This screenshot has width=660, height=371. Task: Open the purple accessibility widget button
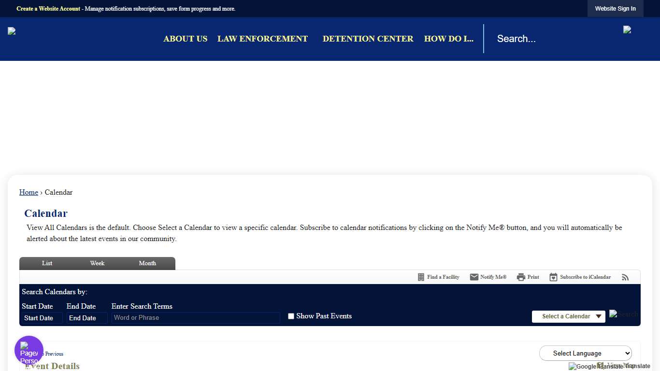click(x=29, y=350)
